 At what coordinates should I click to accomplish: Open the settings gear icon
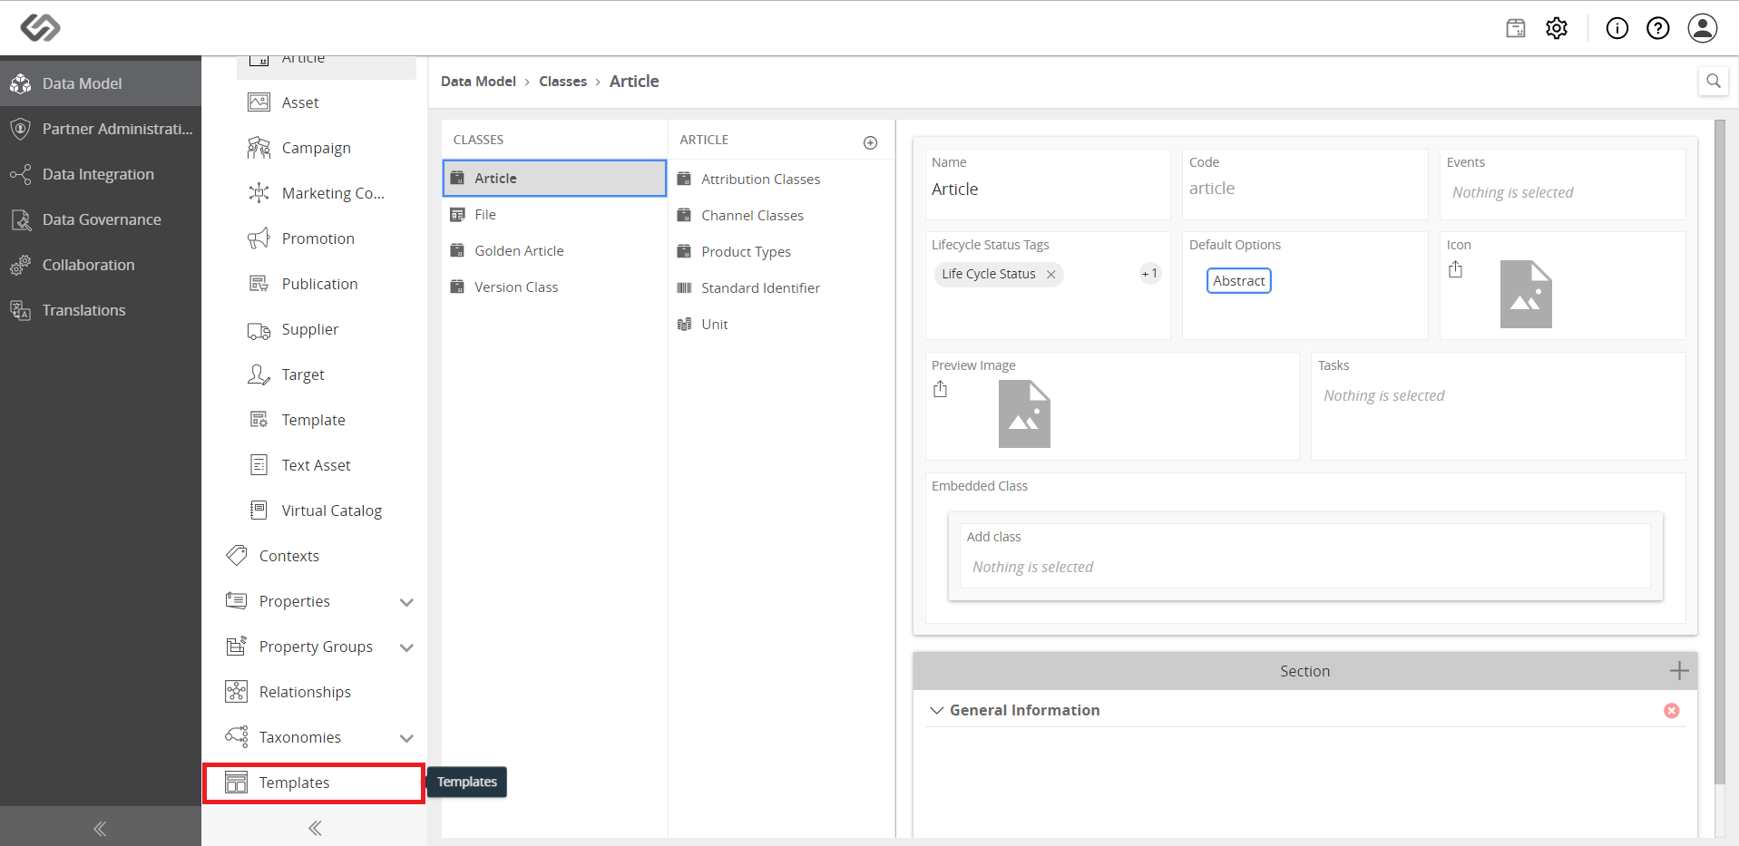1557,28
